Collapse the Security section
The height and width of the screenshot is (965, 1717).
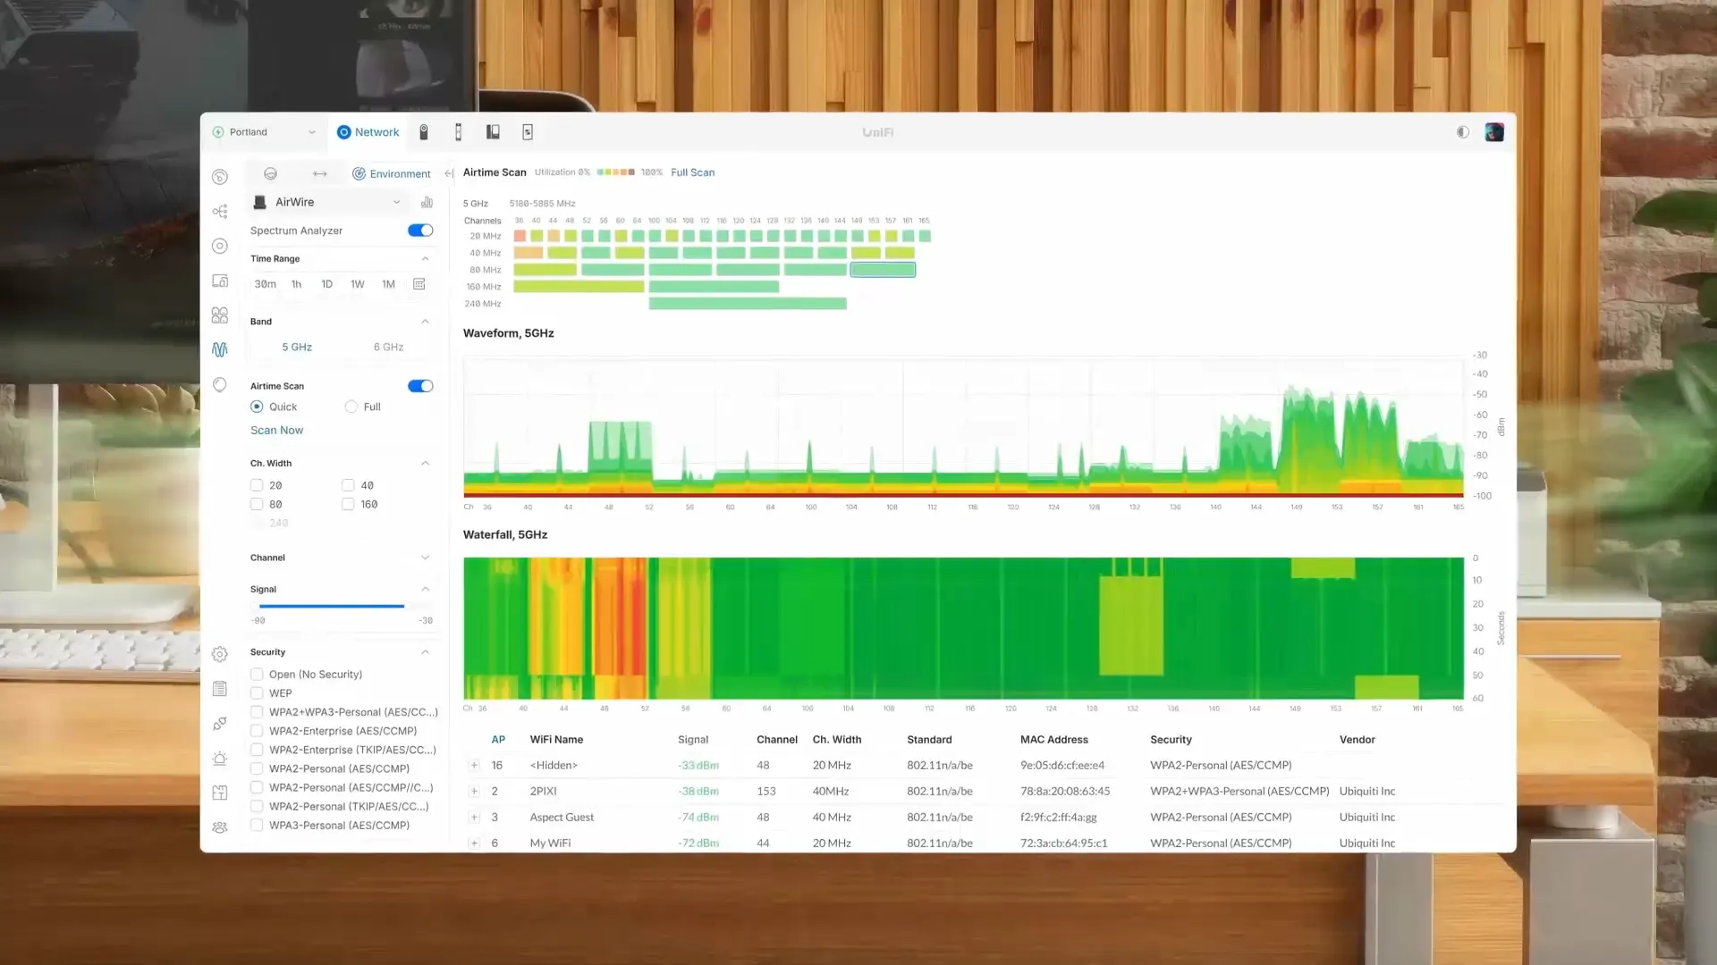[x=425, y=652]
